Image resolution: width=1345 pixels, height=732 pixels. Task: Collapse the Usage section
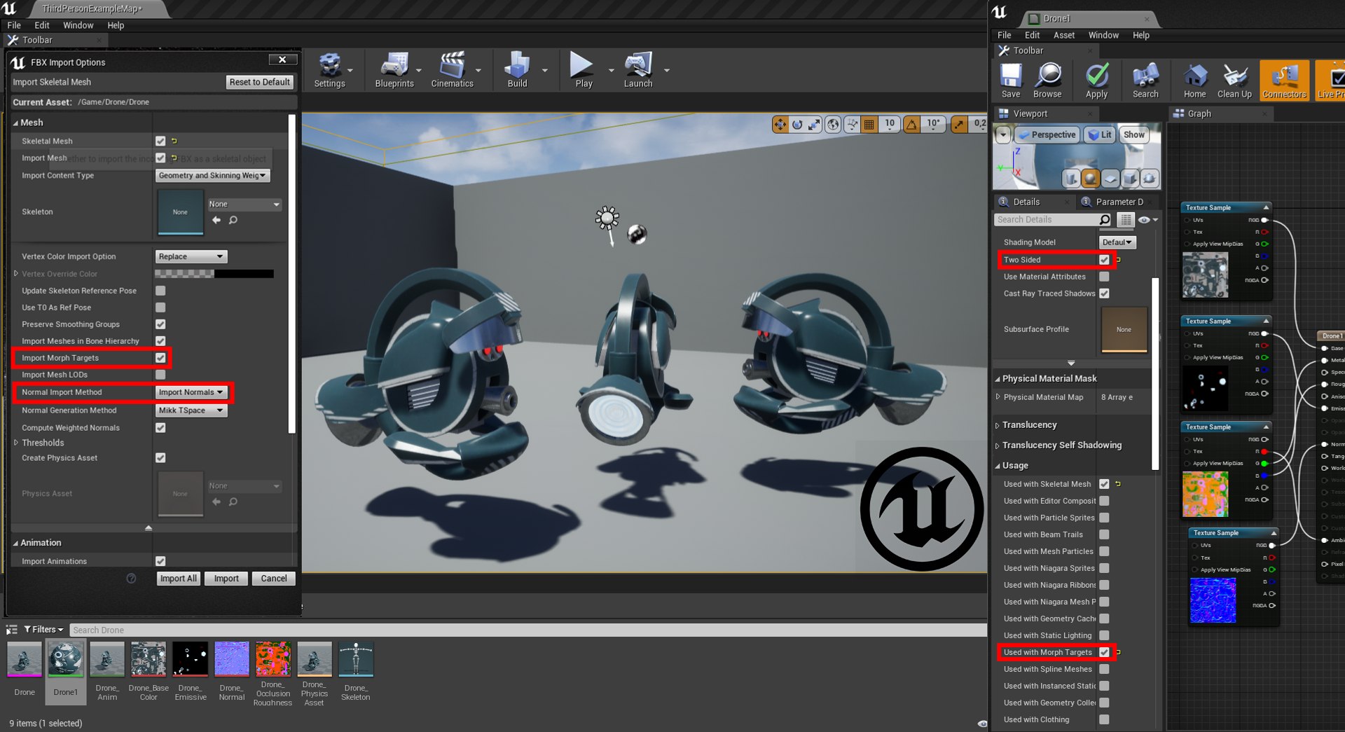[x=998, y=466]
